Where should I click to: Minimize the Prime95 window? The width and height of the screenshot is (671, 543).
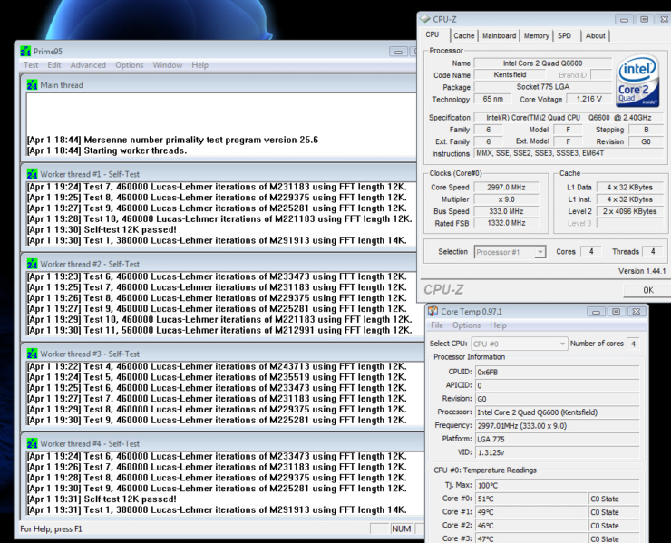coord(398,52)
